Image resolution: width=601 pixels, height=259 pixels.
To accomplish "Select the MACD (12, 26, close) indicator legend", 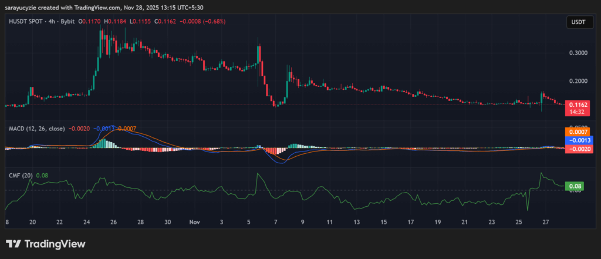I will [36, 127].
